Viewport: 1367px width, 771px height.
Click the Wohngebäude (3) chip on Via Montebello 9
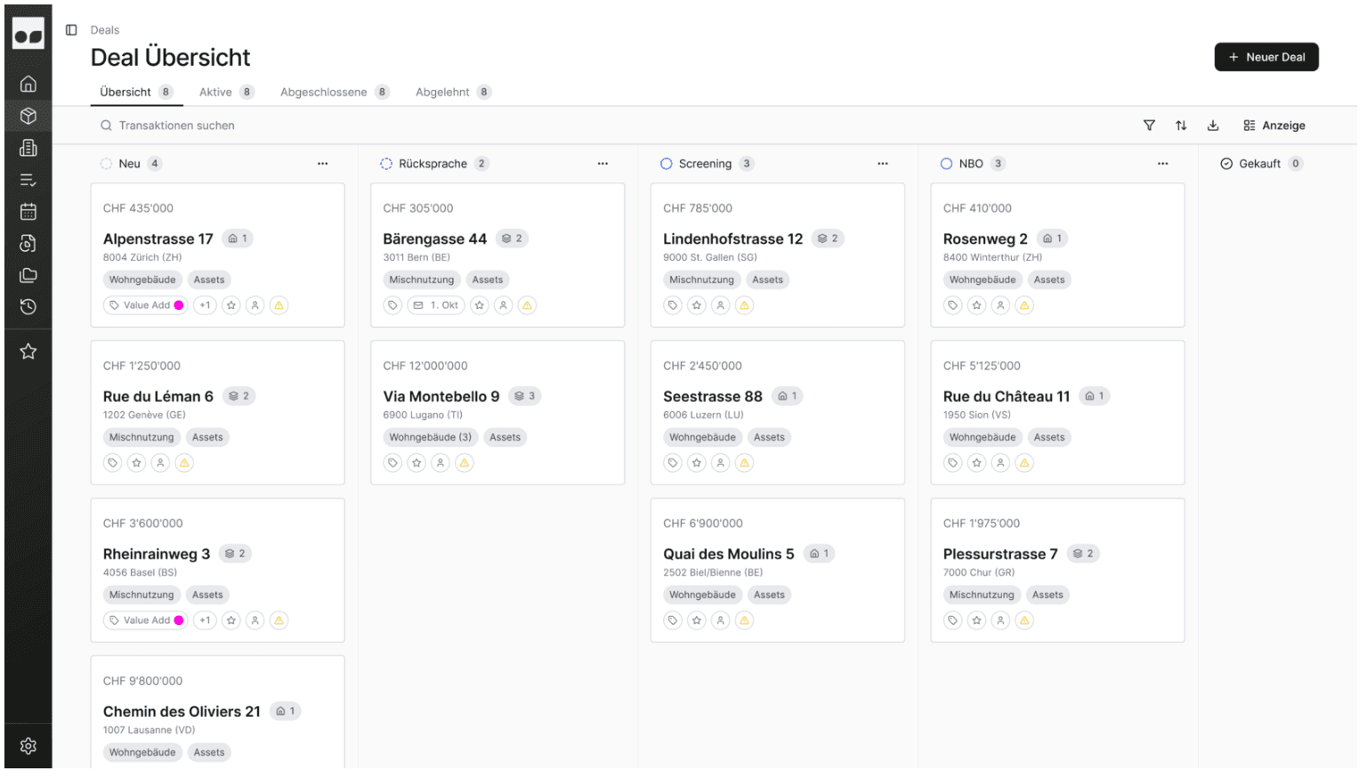coord(431,437)
